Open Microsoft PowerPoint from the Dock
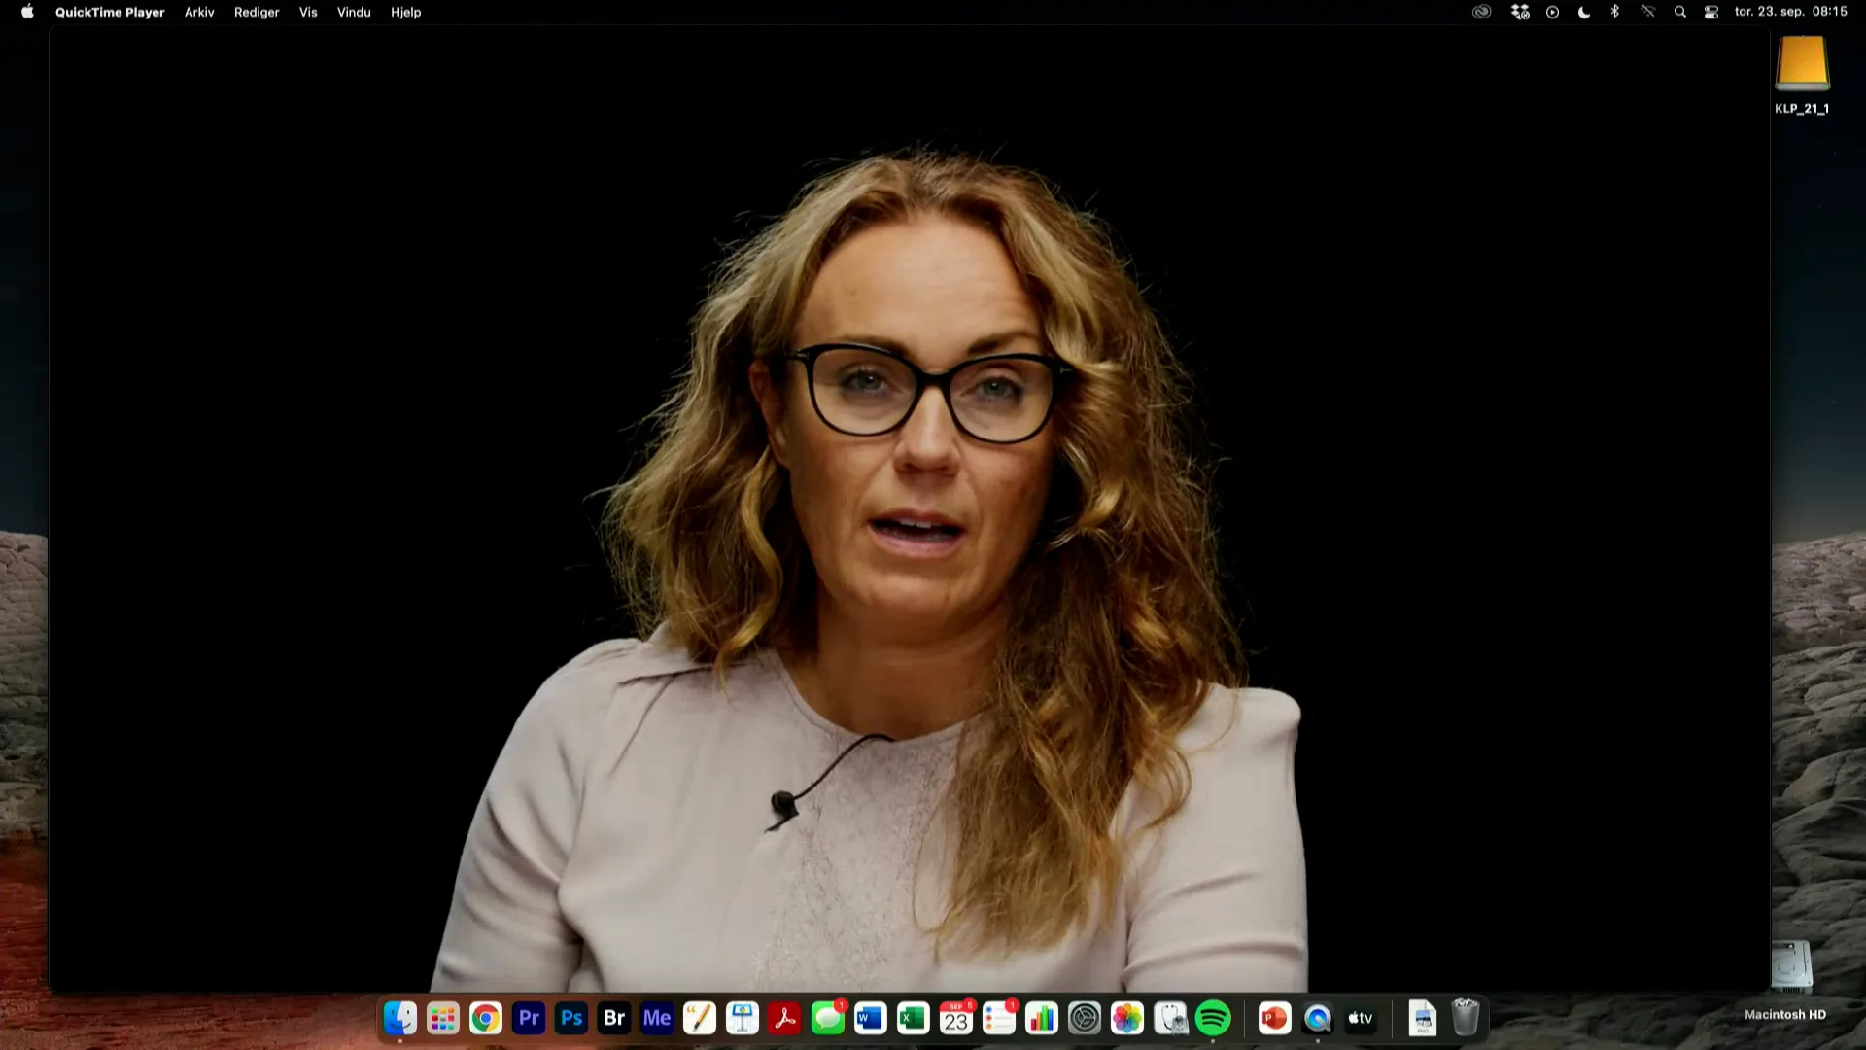Image resolution: width=1866 pixels, height=1050 pixels. coord(1275,1018)
